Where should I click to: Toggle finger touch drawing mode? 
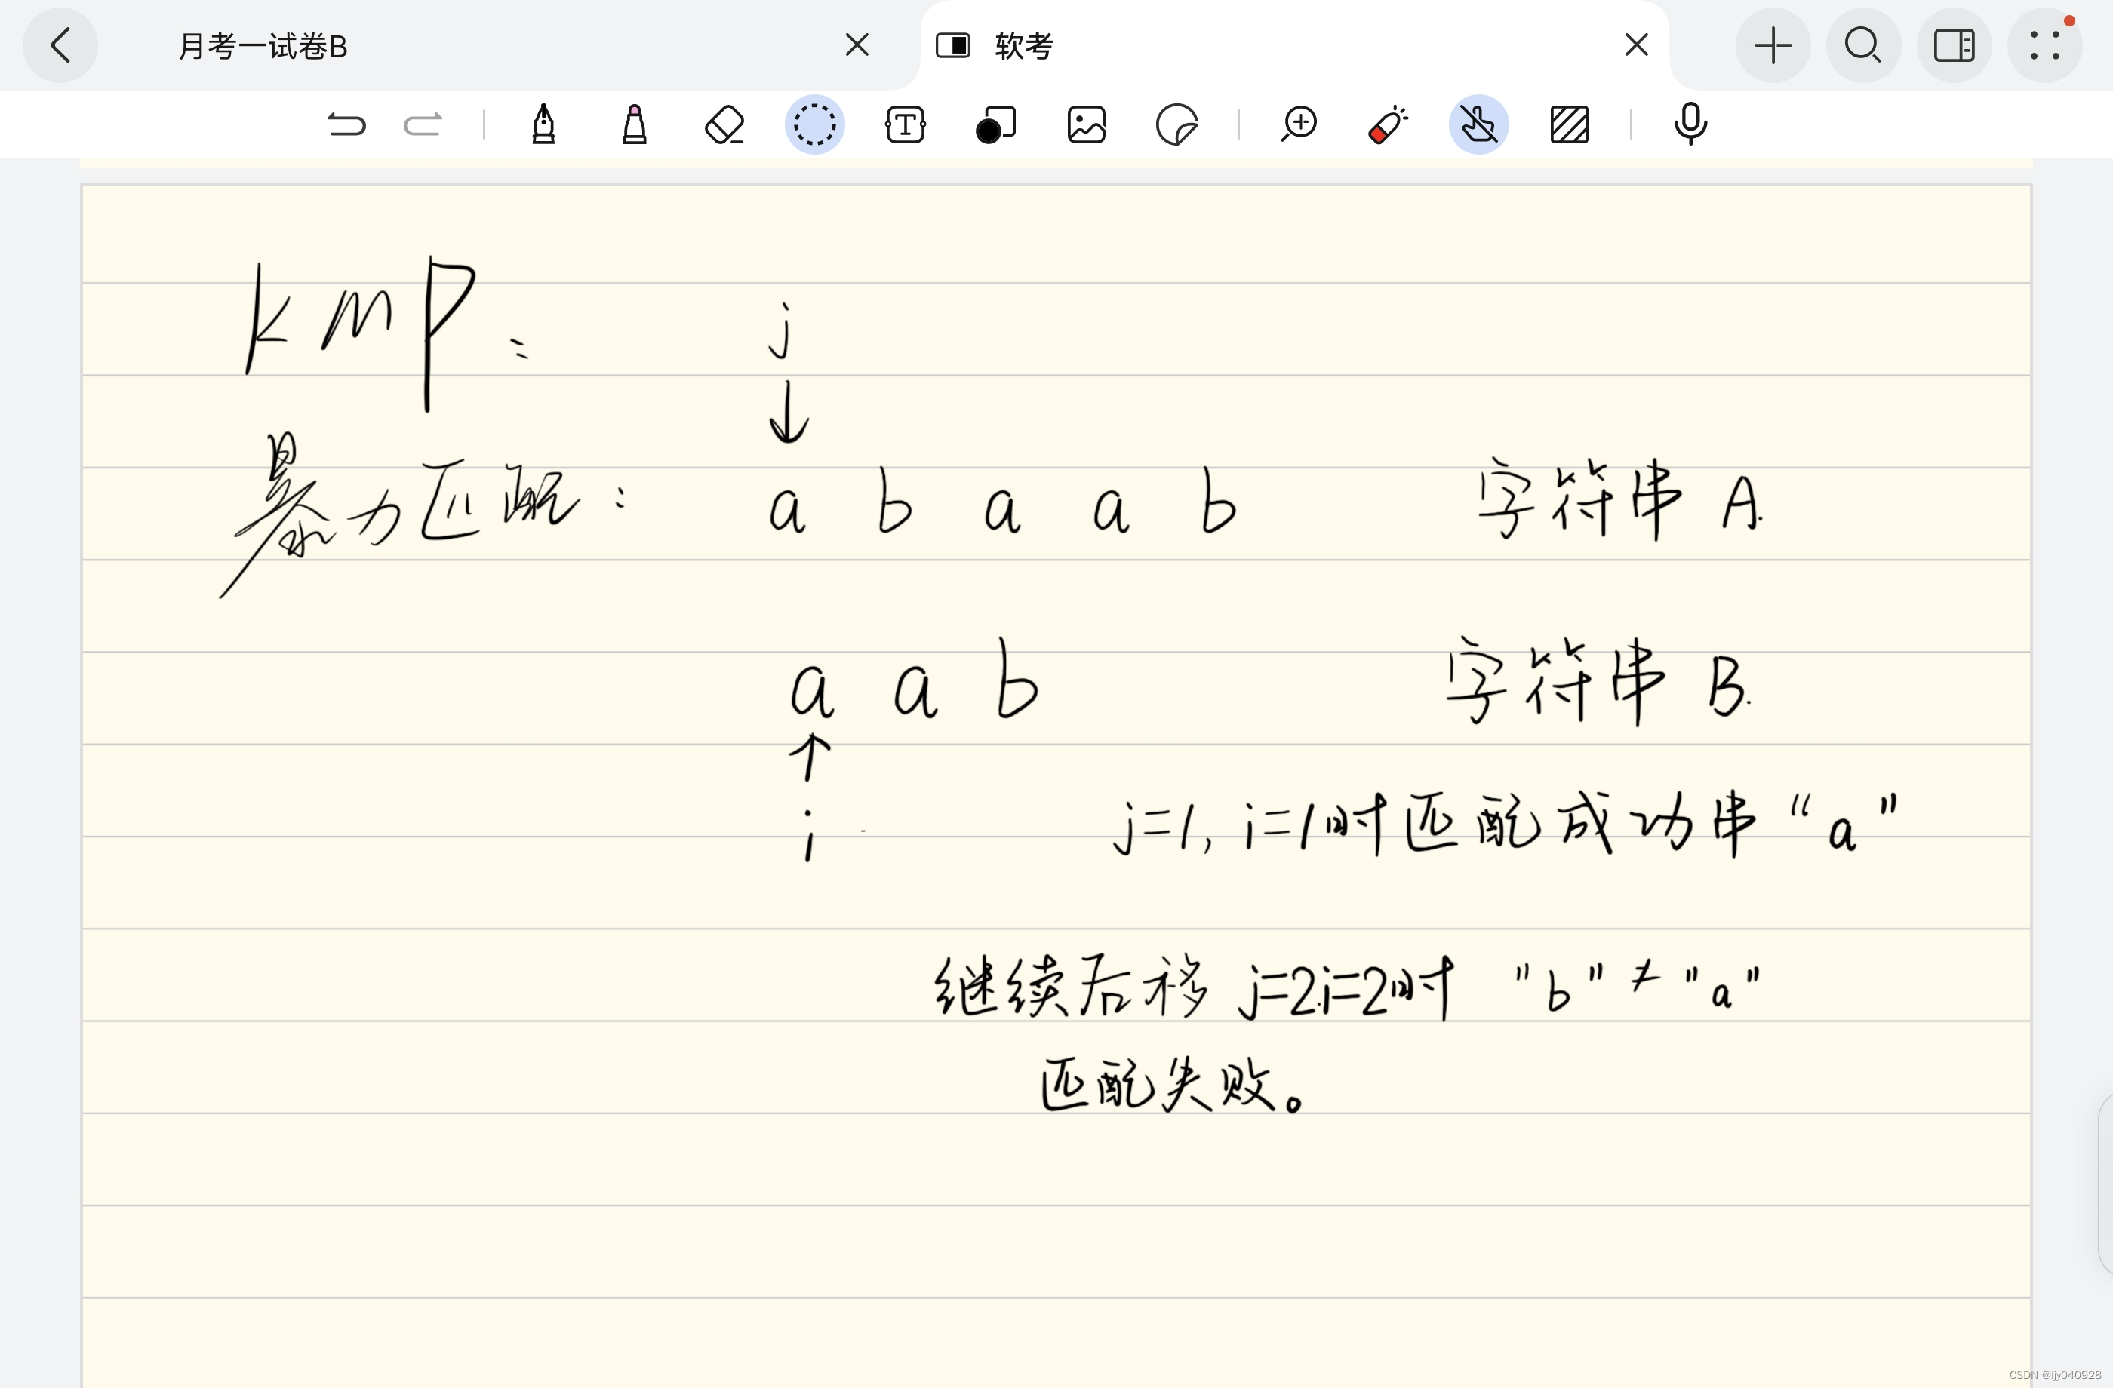1479,124
